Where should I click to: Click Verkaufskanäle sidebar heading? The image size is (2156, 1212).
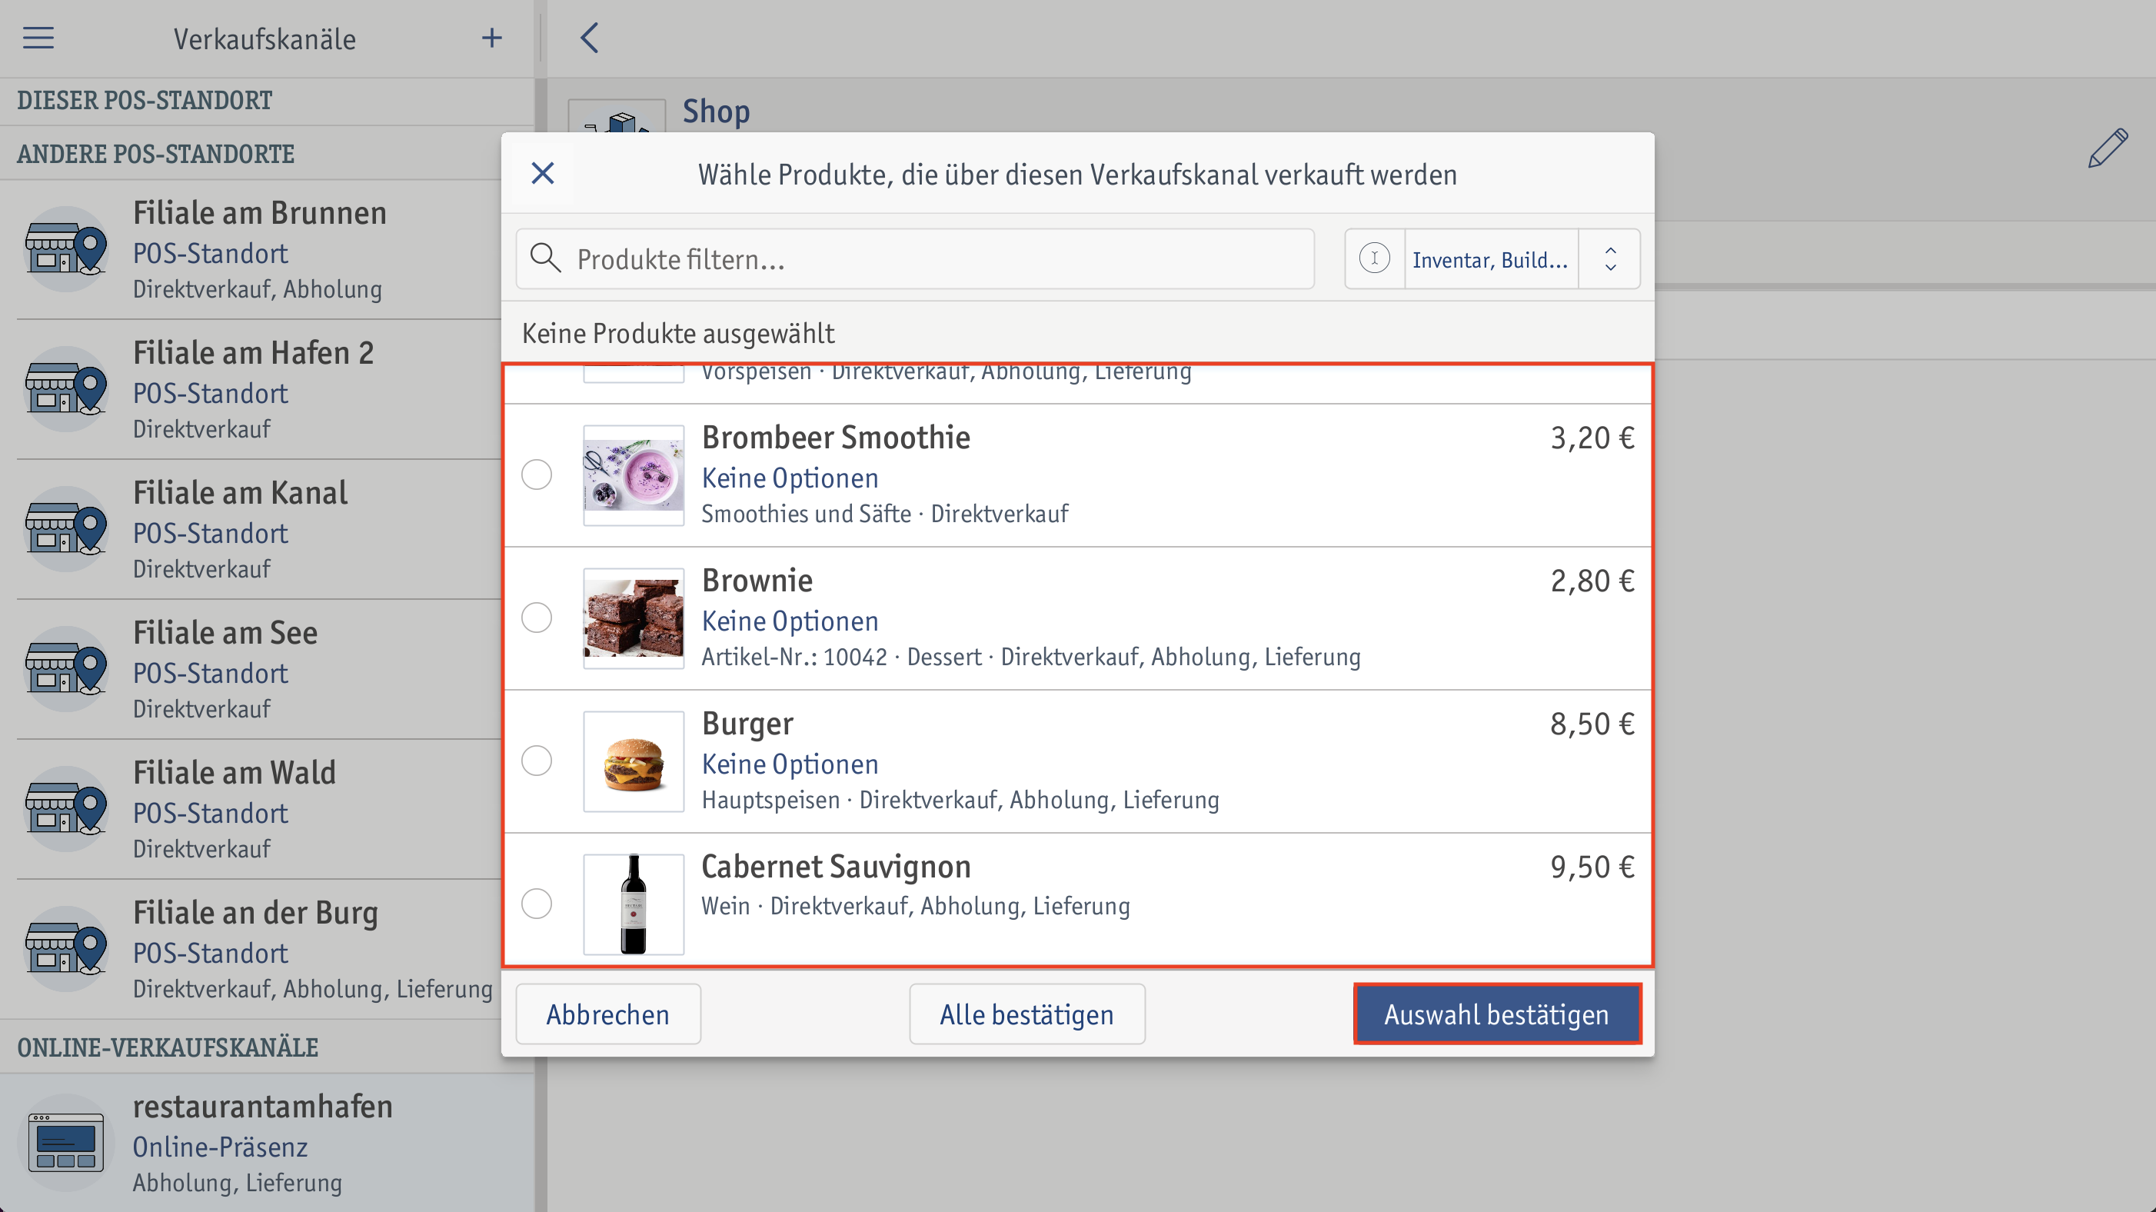click(x=265, y=39)
